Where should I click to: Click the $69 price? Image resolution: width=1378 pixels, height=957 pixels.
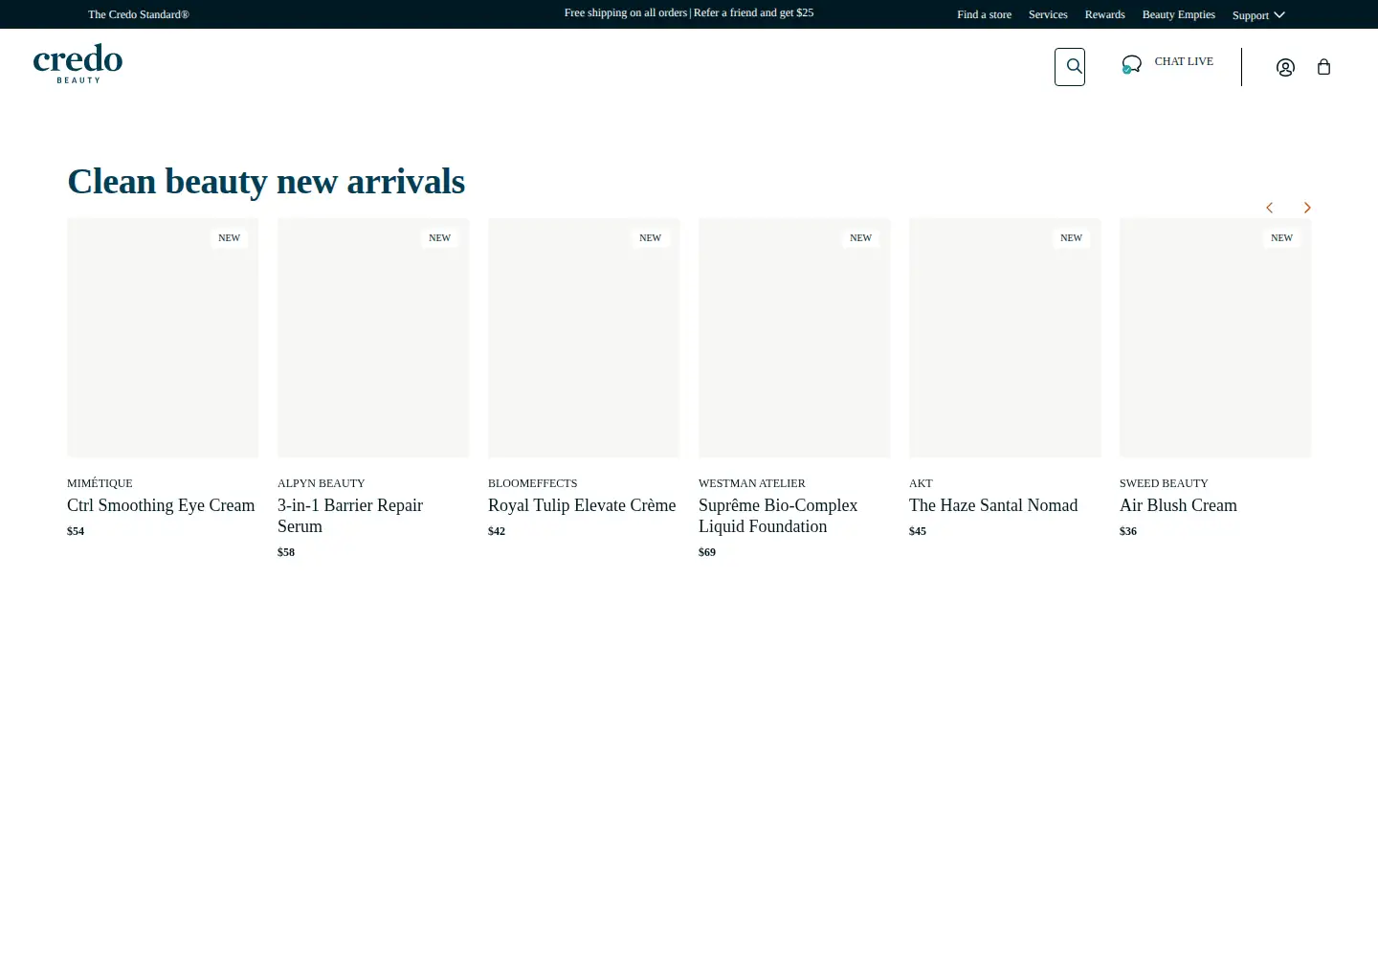pyautogui.click(x=707, y=552)
